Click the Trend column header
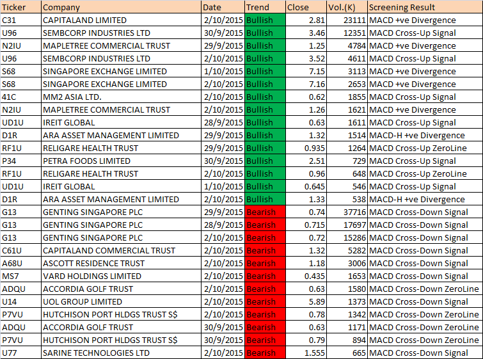Screen dimensions: 483x359 [265, 7]
